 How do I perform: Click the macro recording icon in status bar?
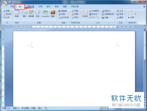(x=46, y=108)
